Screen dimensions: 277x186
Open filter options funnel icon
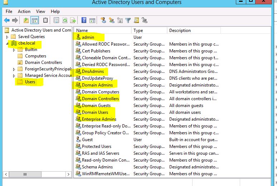point(128,20)
